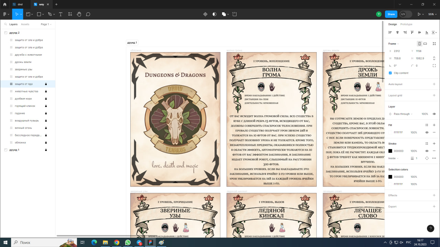The image size is (440, 247).
Task: Open the Pass through blend mode dropdown
Action: pyautogui.click(x=403, y=114)
